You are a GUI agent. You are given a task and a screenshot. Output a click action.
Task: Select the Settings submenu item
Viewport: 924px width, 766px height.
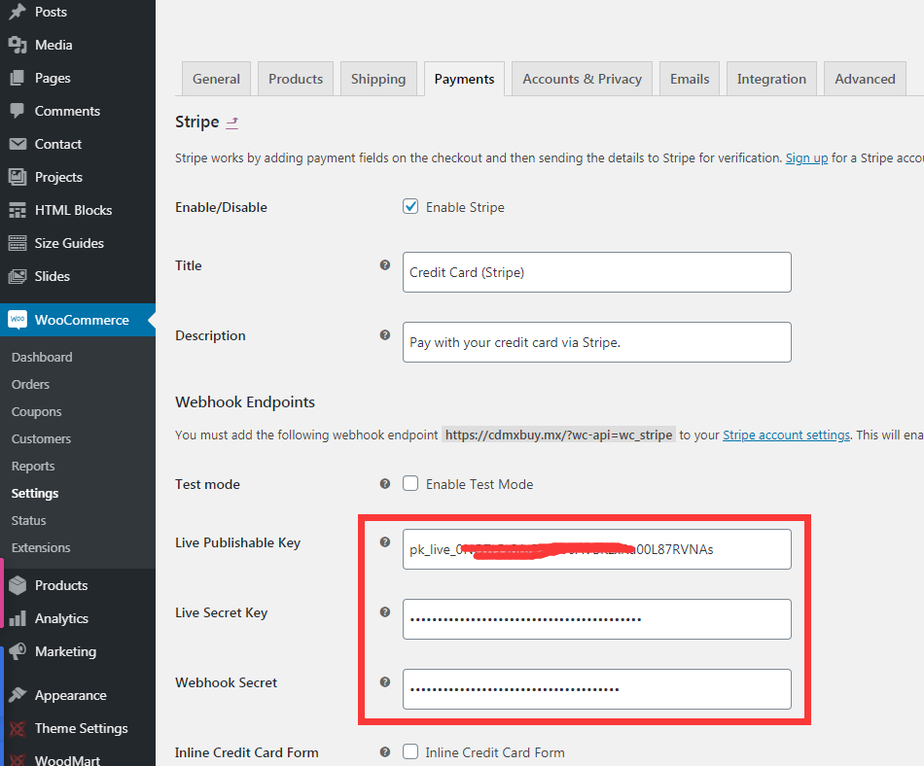point(35,494)
